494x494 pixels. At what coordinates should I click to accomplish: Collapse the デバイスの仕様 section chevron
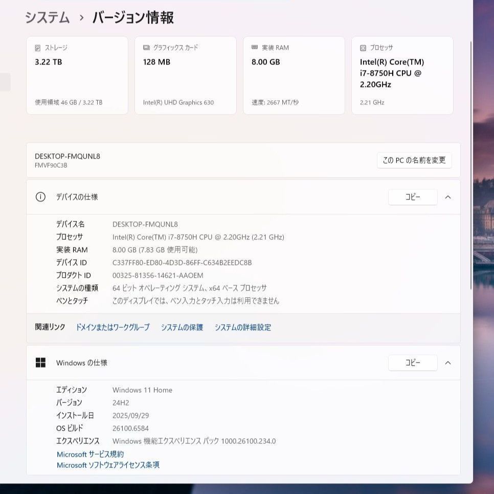pos(448,197)
